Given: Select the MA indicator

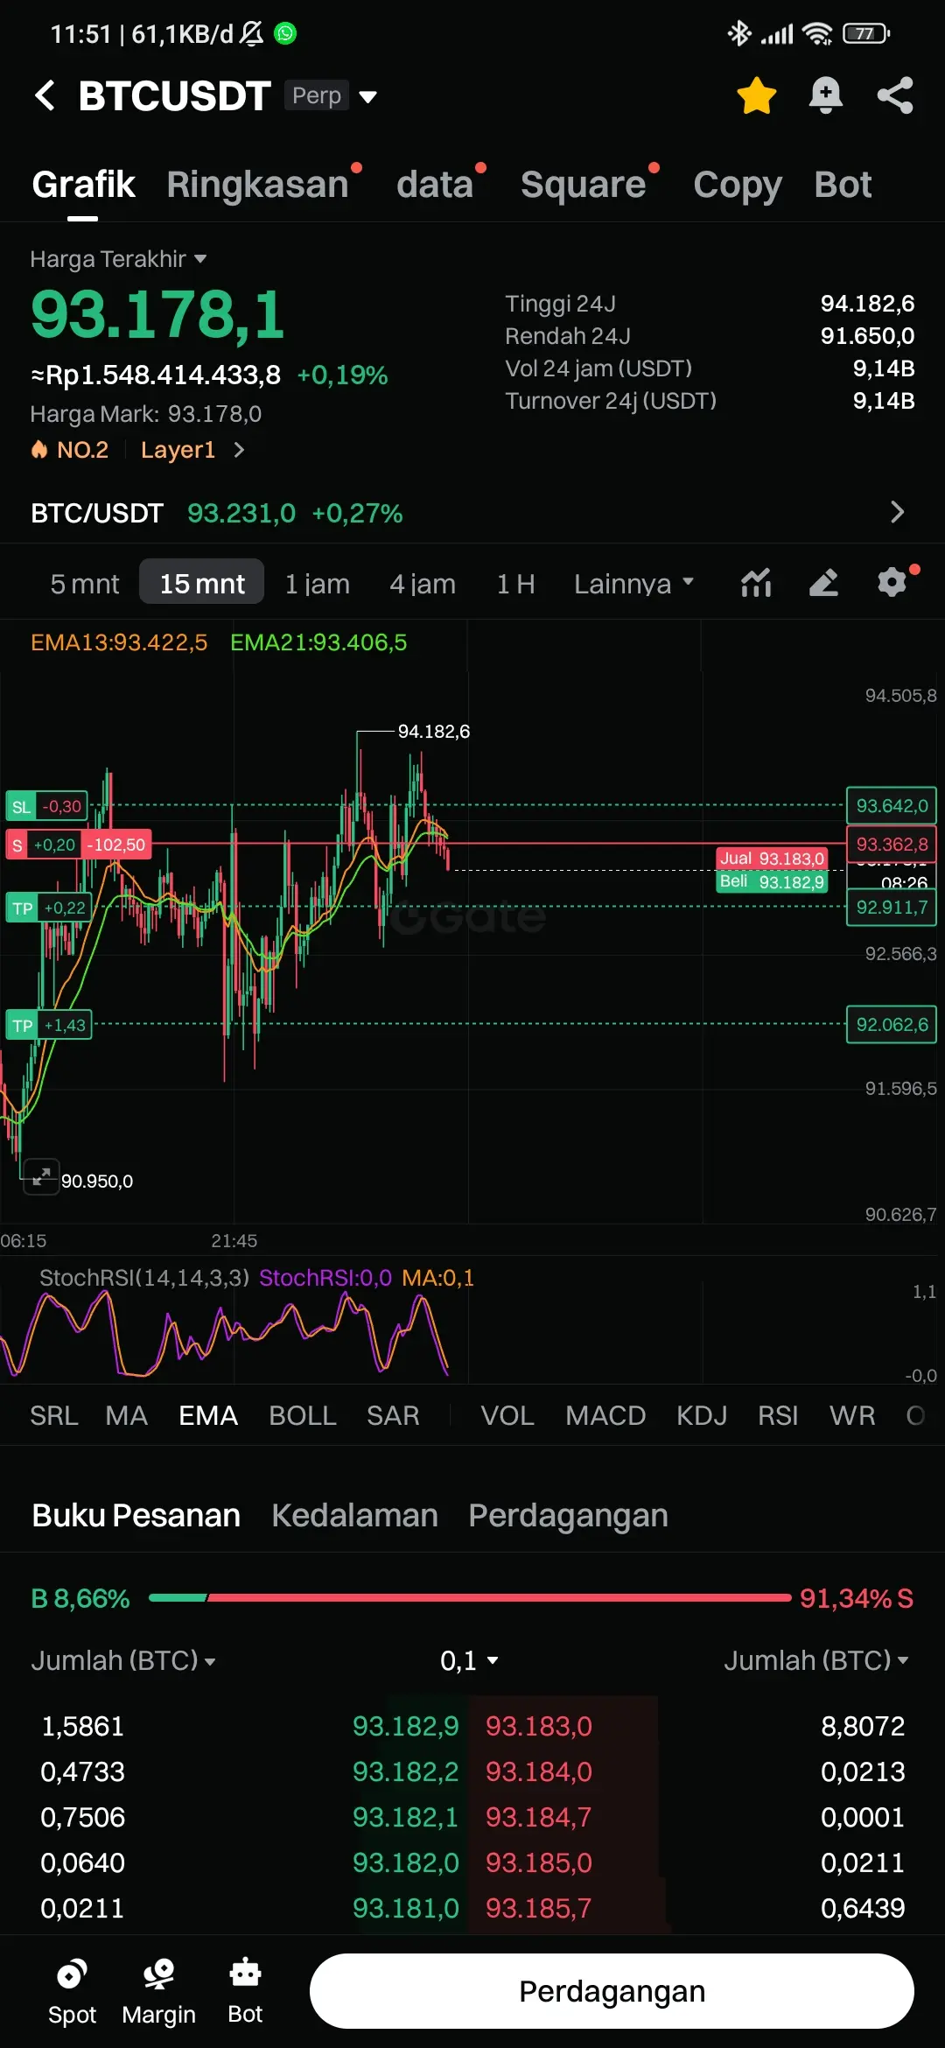Looking at the screenshot, I should point(127,1415).
